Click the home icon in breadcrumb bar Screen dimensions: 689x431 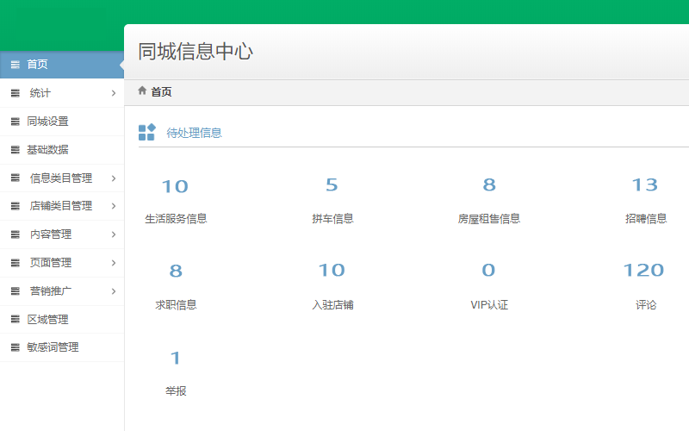[x=142, y=91]
